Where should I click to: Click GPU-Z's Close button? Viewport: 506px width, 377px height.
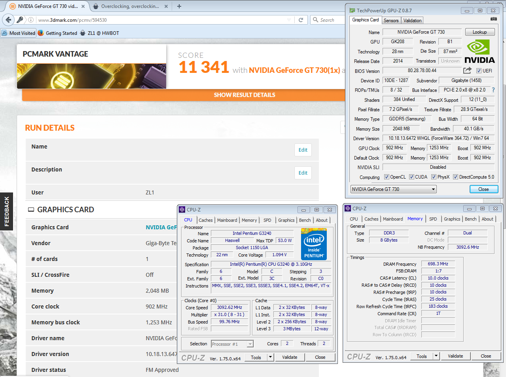coord(483,189)
